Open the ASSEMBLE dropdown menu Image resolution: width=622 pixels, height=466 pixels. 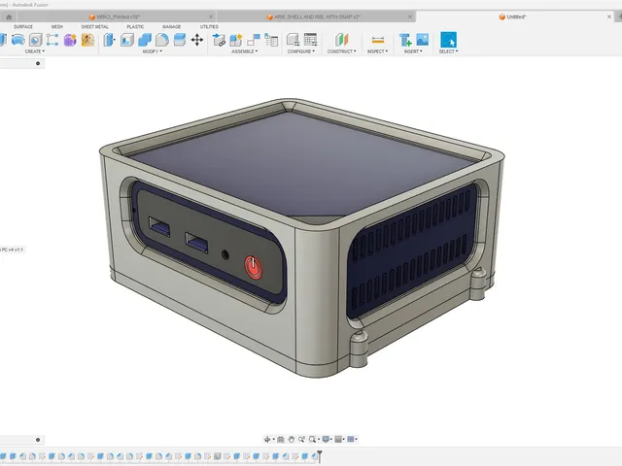245,51
